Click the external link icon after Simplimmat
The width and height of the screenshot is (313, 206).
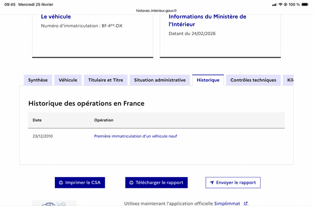(x=246, y=203)
